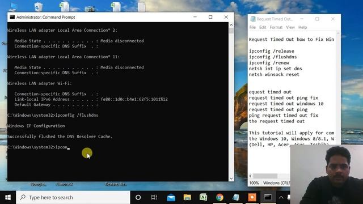Open Task View on the taskbar

(x=154, y=197)
